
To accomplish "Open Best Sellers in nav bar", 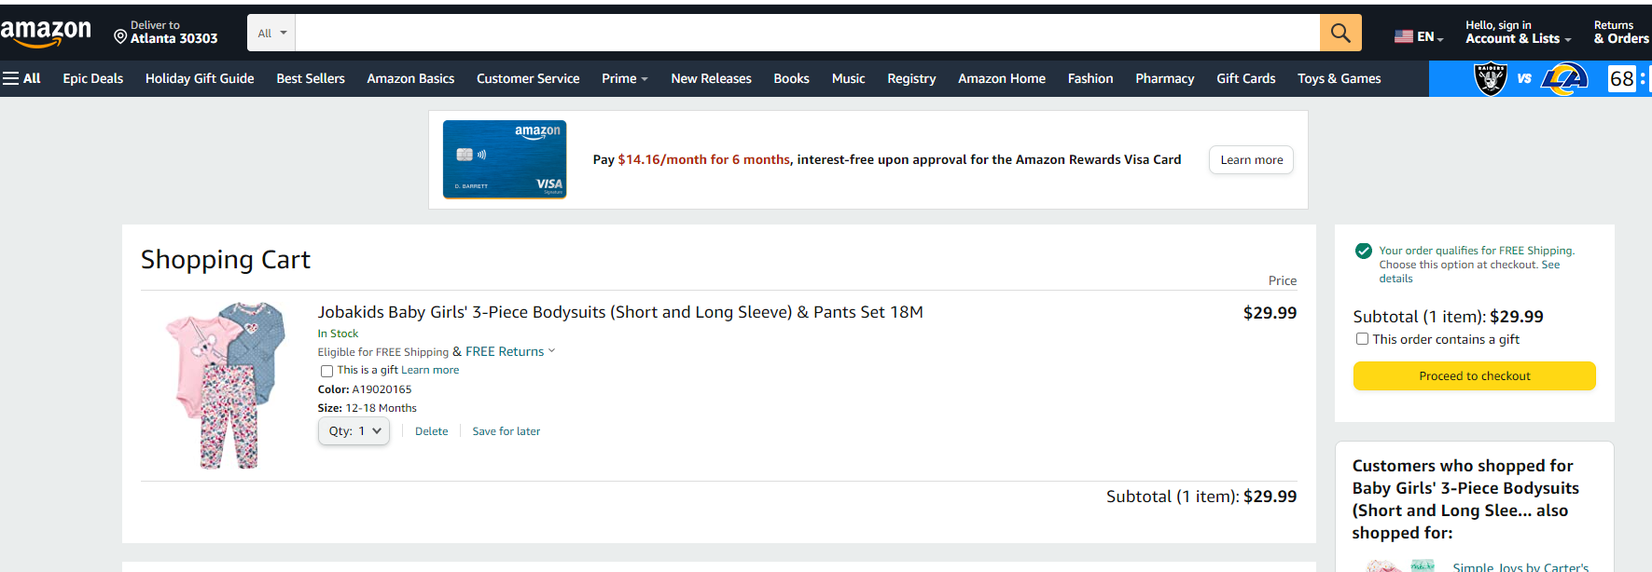I will click(311, 79).
